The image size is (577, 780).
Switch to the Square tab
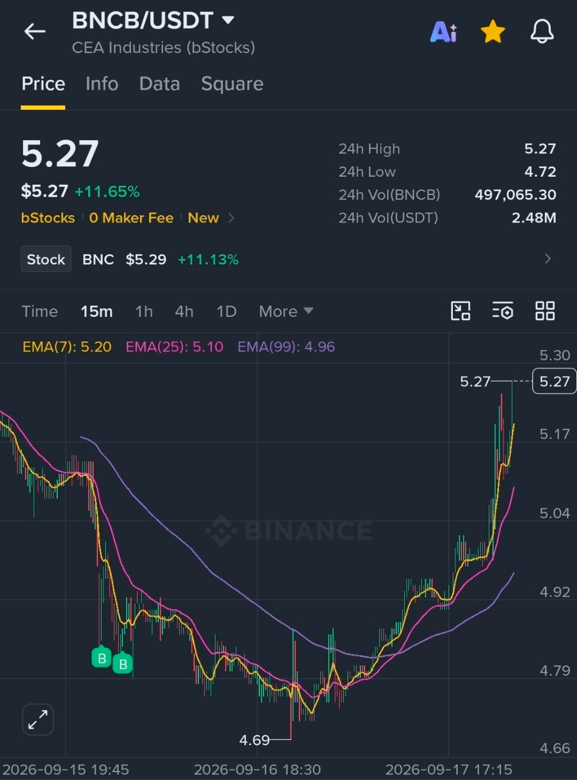pos(232,84)
